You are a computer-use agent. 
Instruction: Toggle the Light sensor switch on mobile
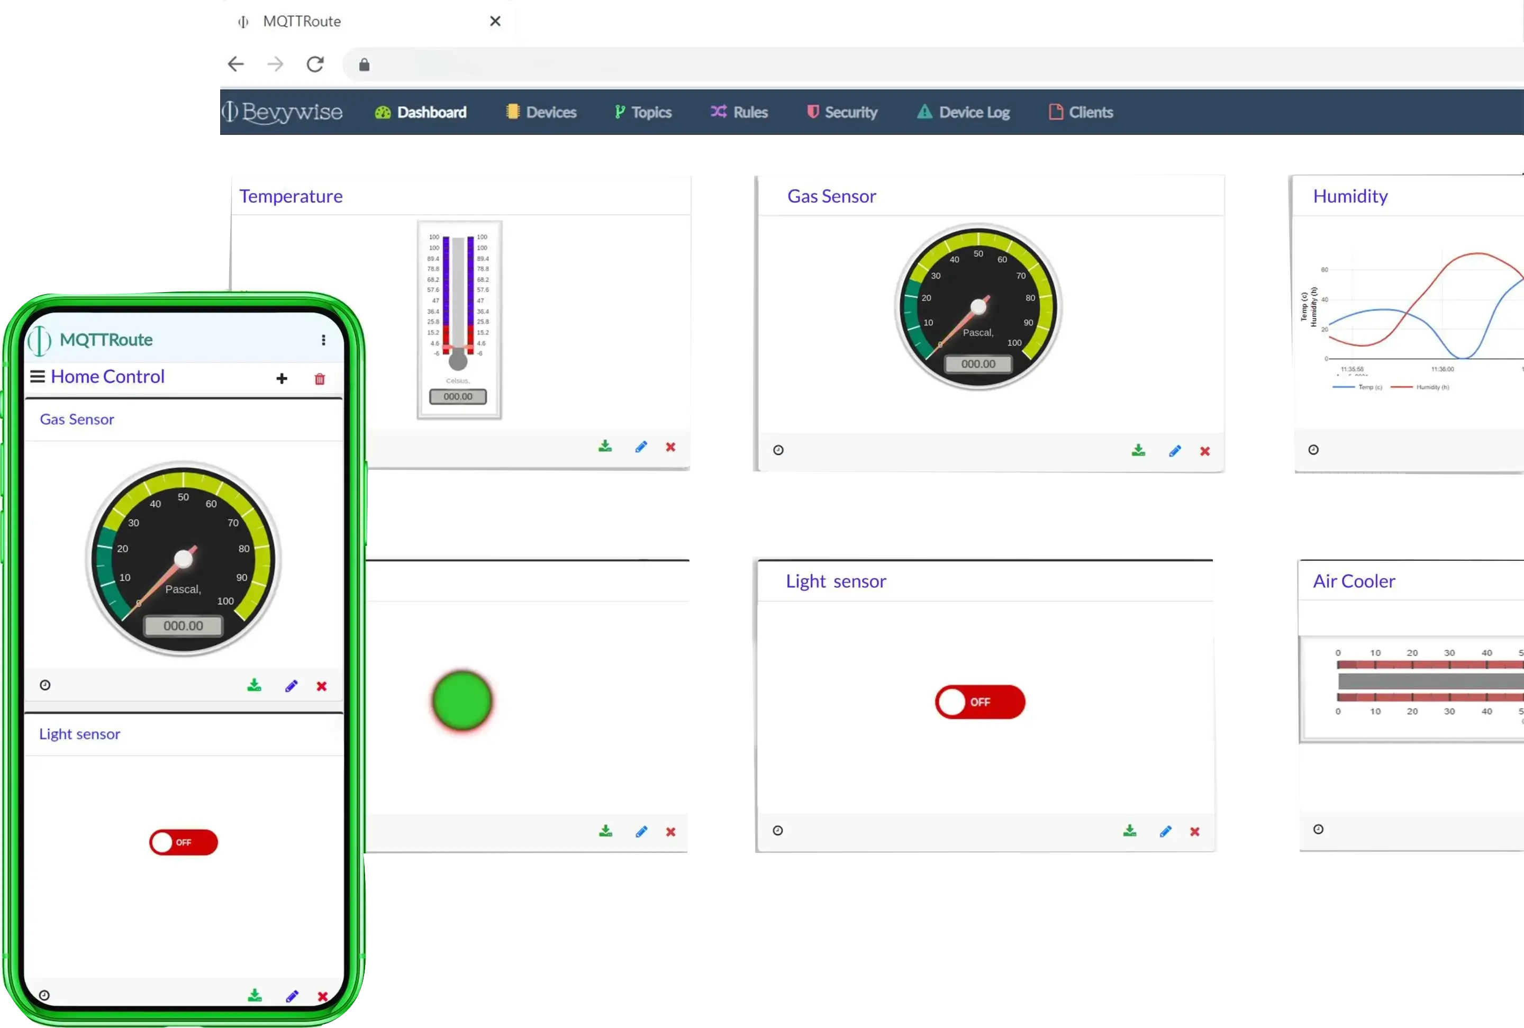[183, 841]
